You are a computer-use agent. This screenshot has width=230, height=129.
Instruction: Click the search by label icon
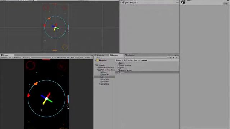tap(173, 58)
